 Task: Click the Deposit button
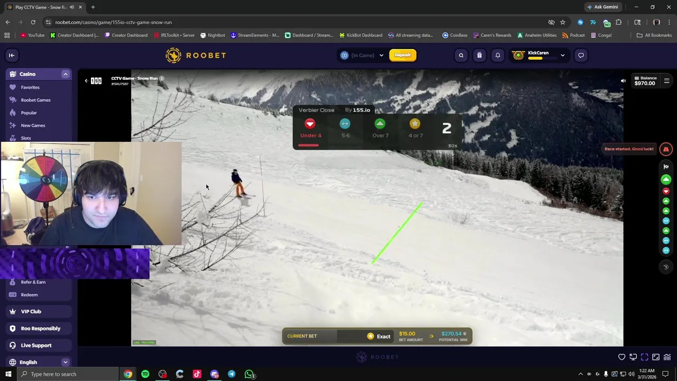402,55
